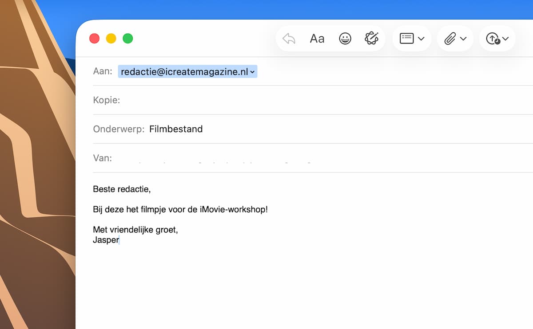Minimize the compose window with yellow button
The image size is (533, 329).
point(111,39)
